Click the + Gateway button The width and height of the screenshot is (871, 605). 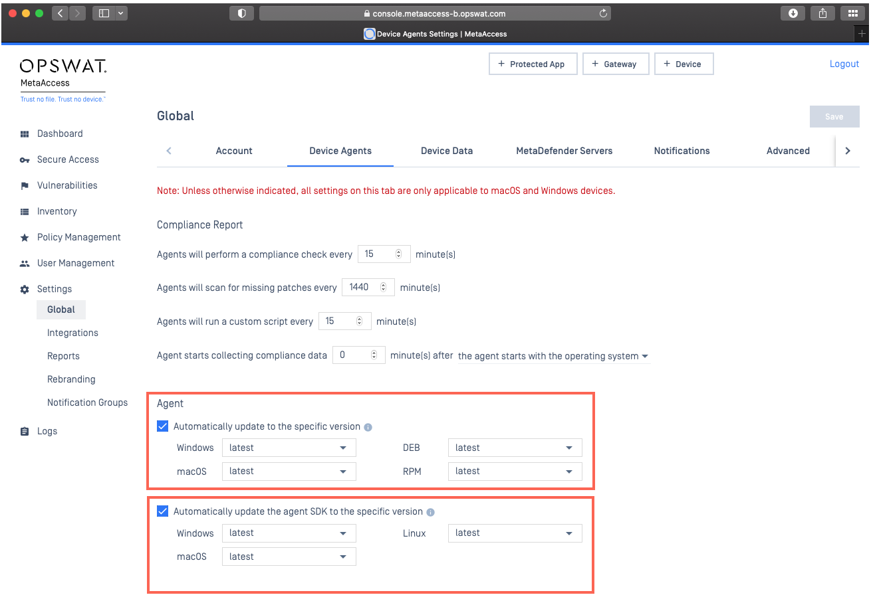pos(616,64)
